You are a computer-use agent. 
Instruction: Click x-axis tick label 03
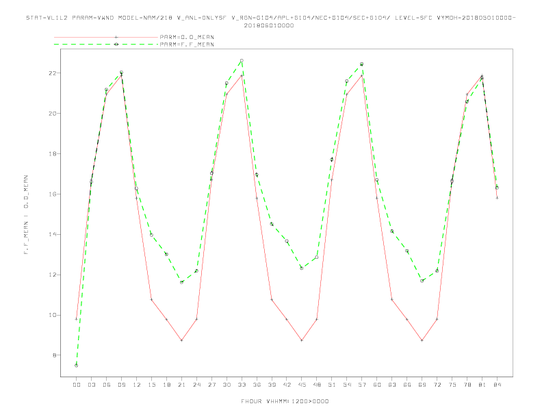[x=91, y=385]
